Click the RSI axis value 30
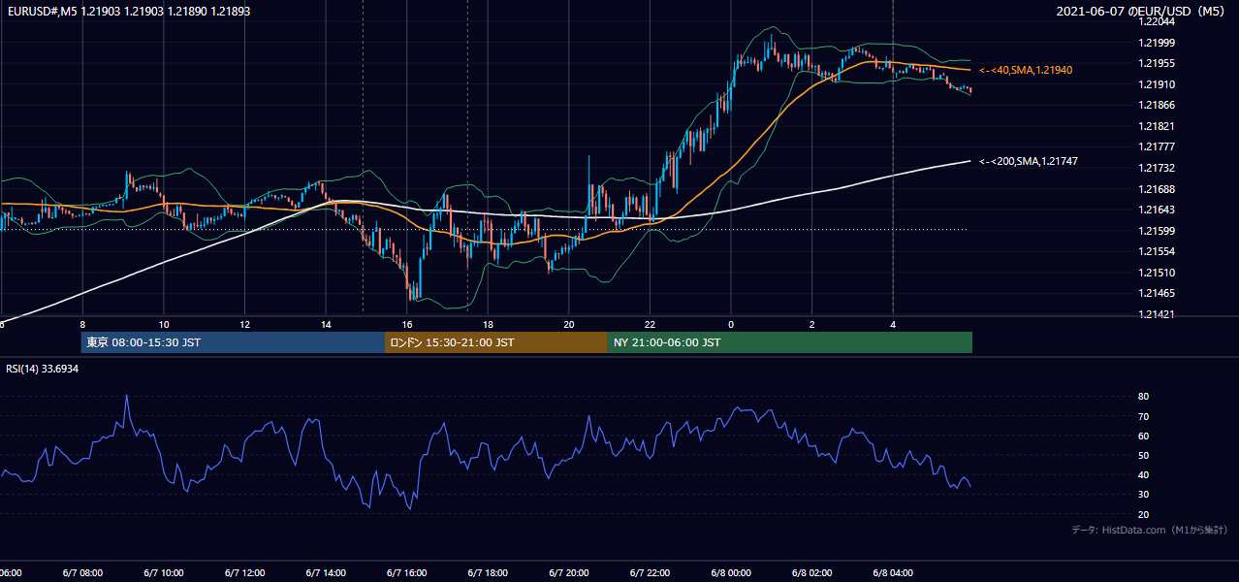 tap(1144, 494)
